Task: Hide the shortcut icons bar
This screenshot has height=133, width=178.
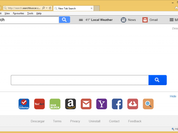Action: tap(173, 96)
